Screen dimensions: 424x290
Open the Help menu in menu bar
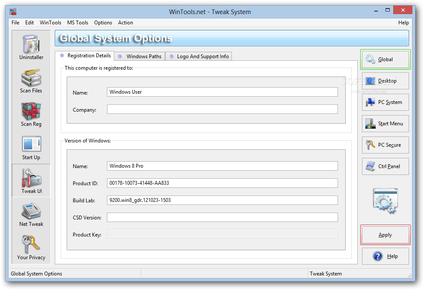(403, 23)
